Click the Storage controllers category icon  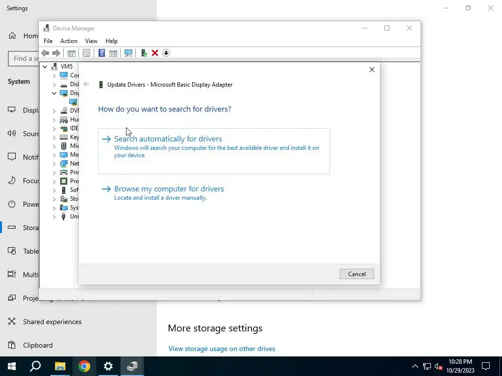click(64, 199)
